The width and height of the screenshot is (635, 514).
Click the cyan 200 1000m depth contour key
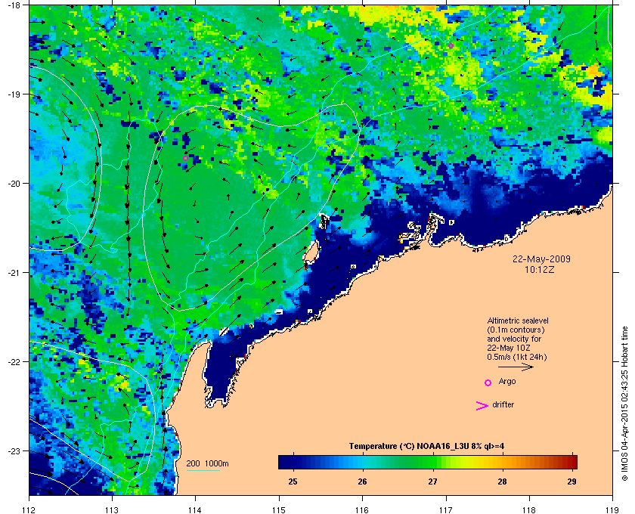pyautogui.click(x=203, y=471)
